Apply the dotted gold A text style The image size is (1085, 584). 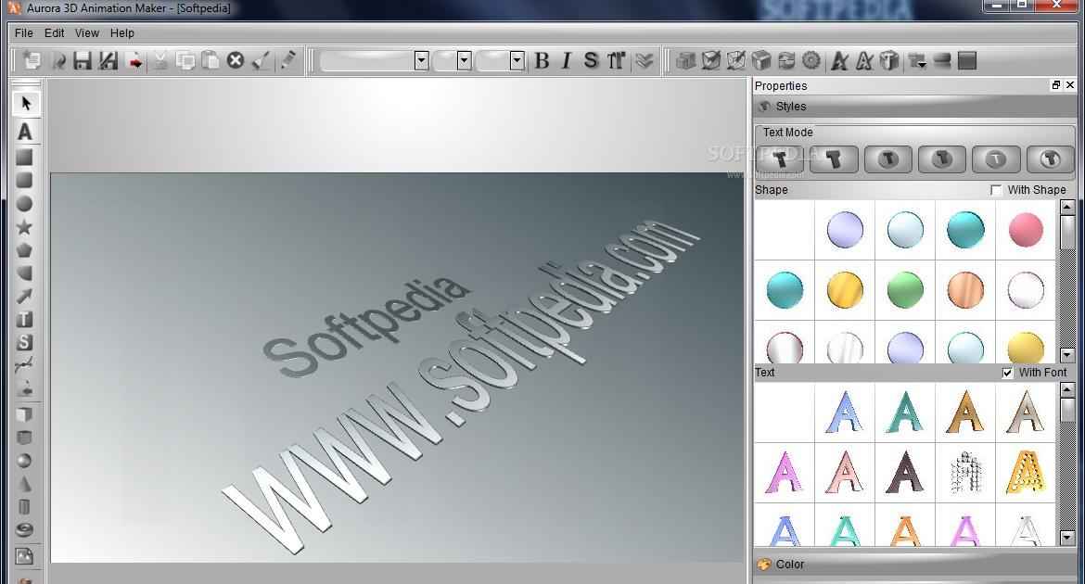click(1026, 473)
